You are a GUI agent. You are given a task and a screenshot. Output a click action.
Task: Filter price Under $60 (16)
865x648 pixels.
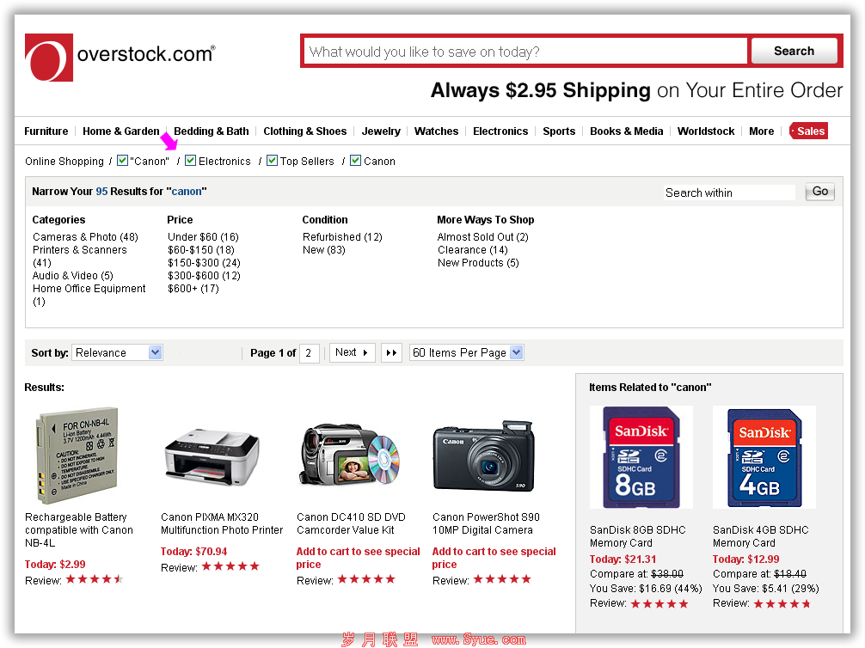(x=203, y=237)
